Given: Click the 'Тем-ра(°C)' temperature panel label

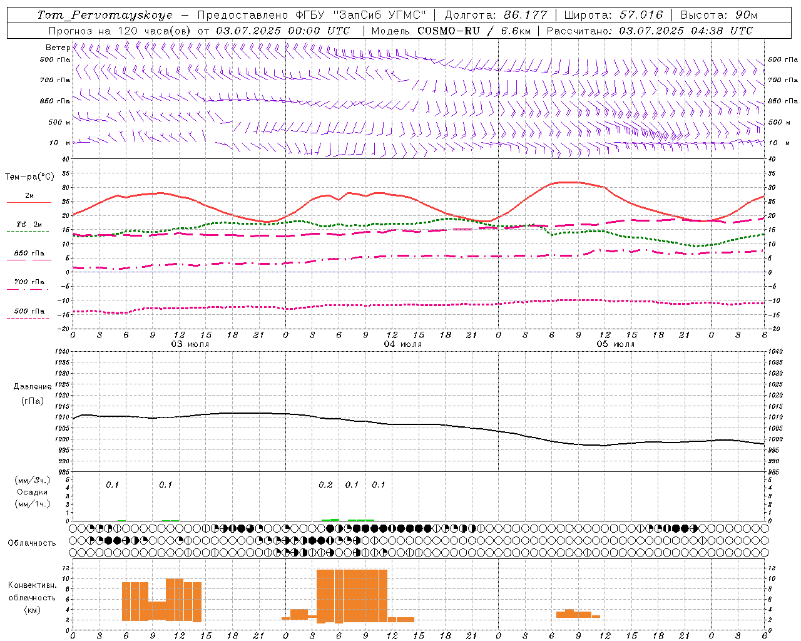Looking at the screenshot, I should 29,177.
